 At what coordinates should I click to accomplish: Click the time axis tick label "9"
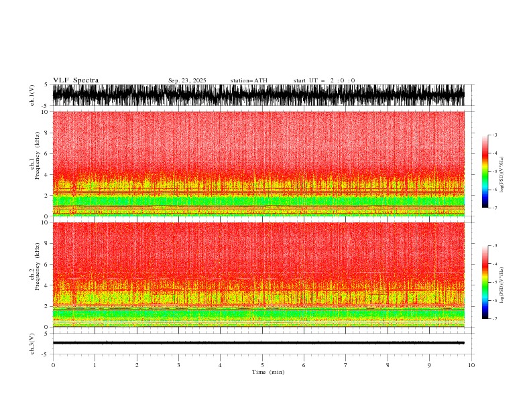click(429, 365)
